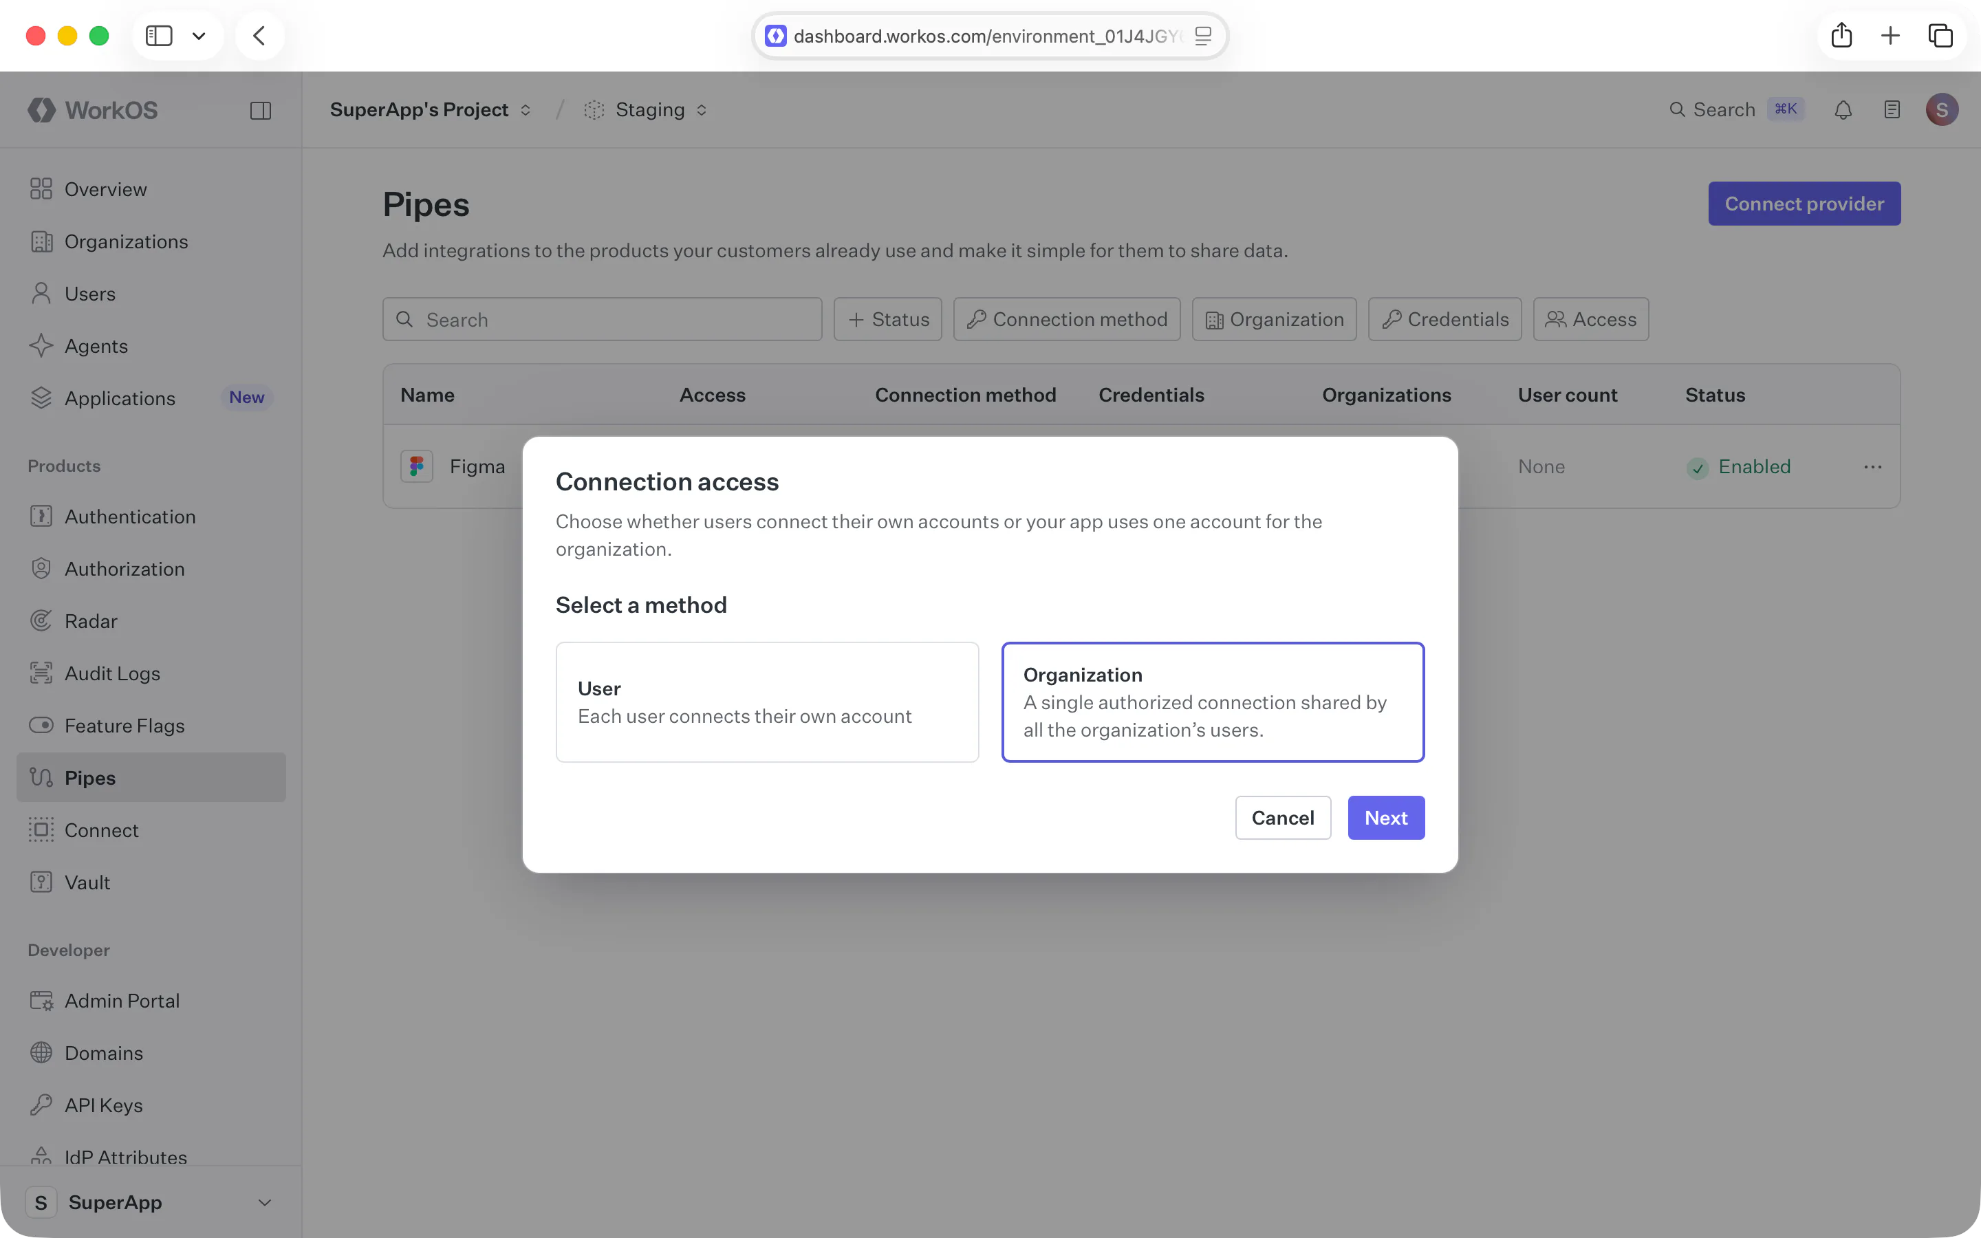This screenshot has height=1238, width=1981.
Task: Open notifications bell icon
Action: 1843,110
